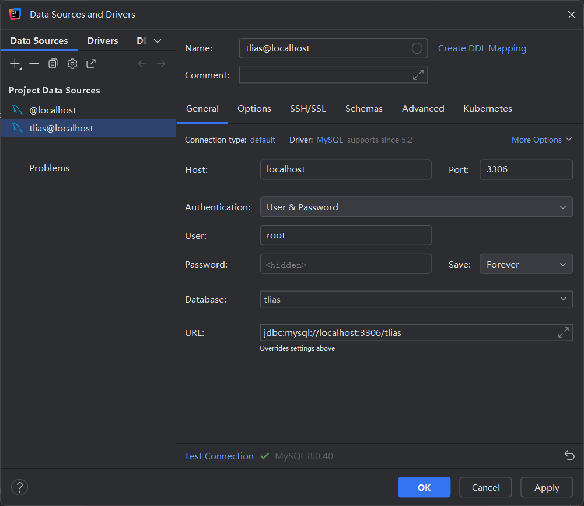The image size is (584, 506).
Task: Focus the Password input field
Action: [345, 264]
